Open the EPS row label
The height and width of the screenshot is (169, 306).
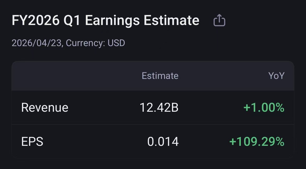click(32, 141)
